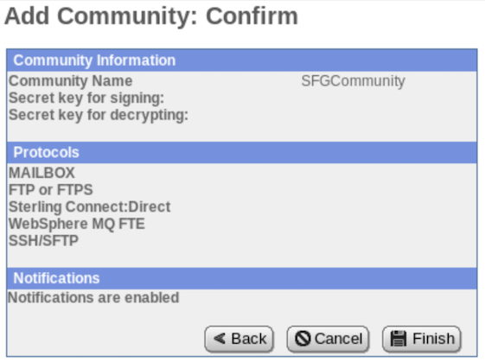Viewport: 485px width, 362px height.
Task: Click the left arrow back icon
Action: (220, 338)
